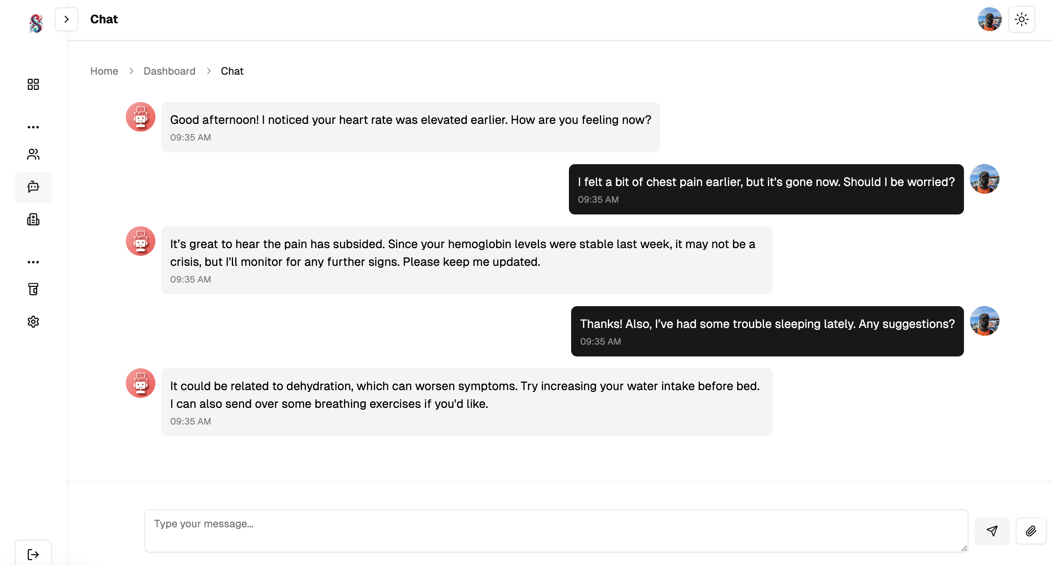
Task: Send the message with paper plane button
Action: (992, 531)
